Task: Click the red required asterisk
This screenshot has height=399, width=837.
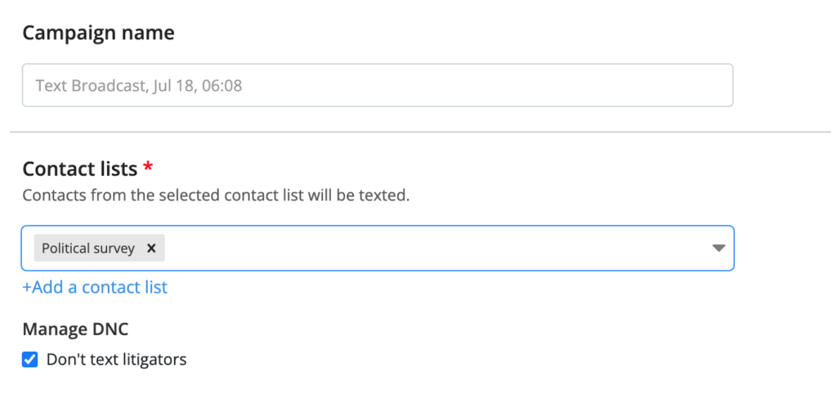Action: (148, 168)
